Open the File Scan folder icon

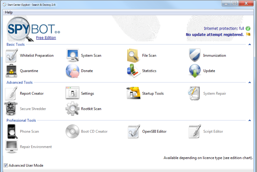click(134, 56)
